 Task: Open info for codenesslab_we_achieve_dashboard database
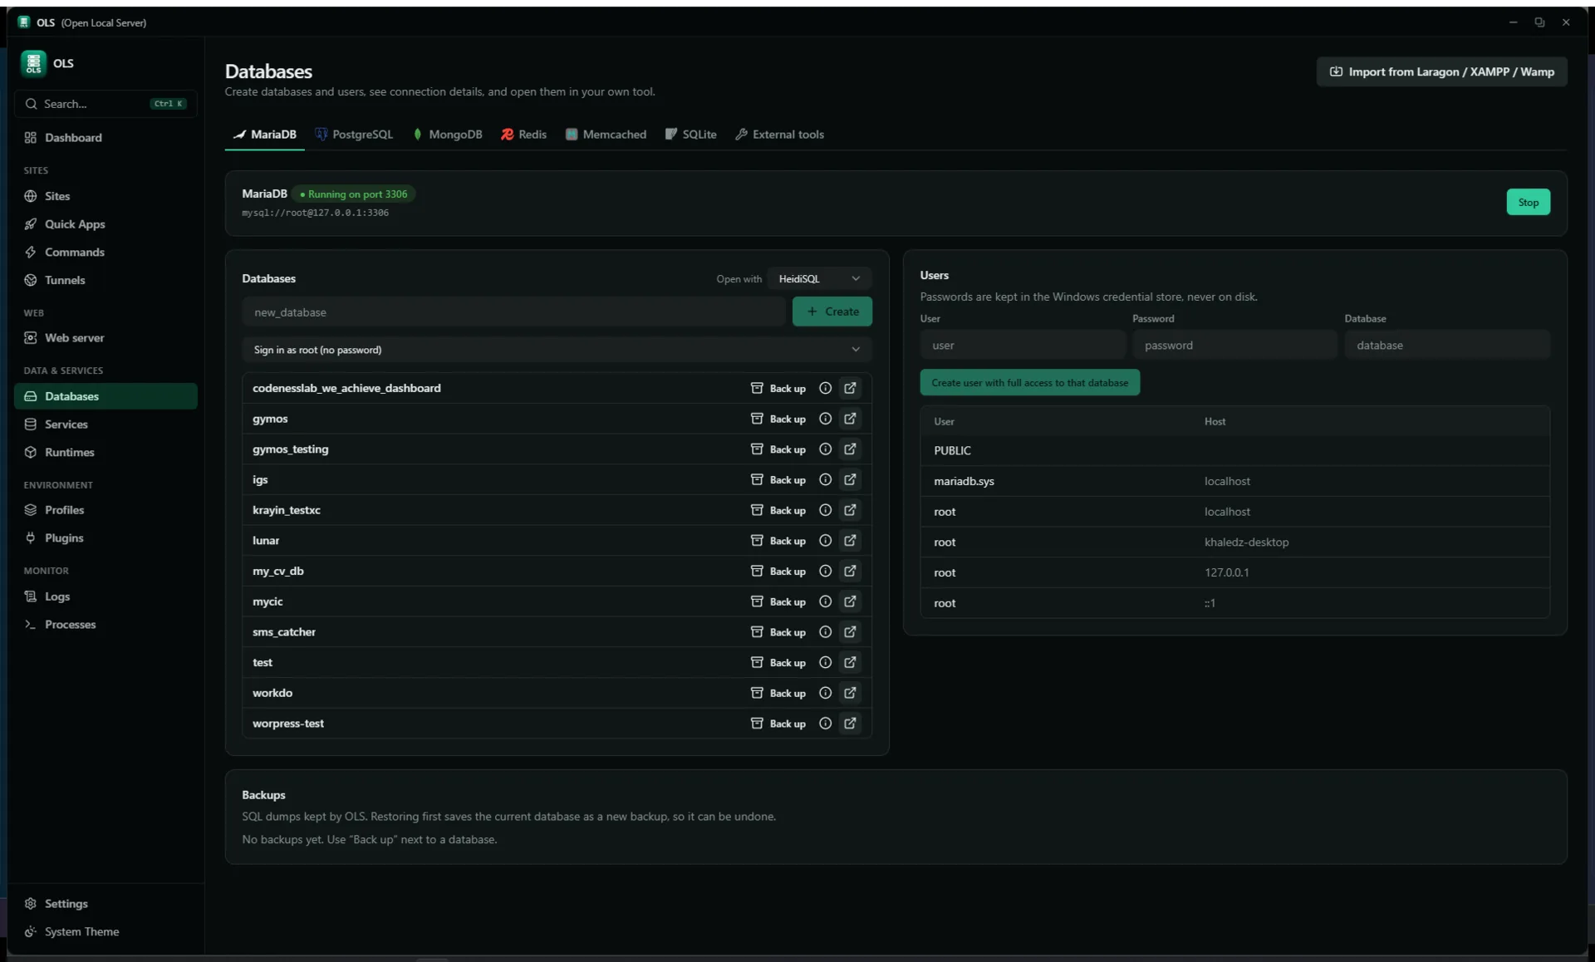tap(825, 388)
